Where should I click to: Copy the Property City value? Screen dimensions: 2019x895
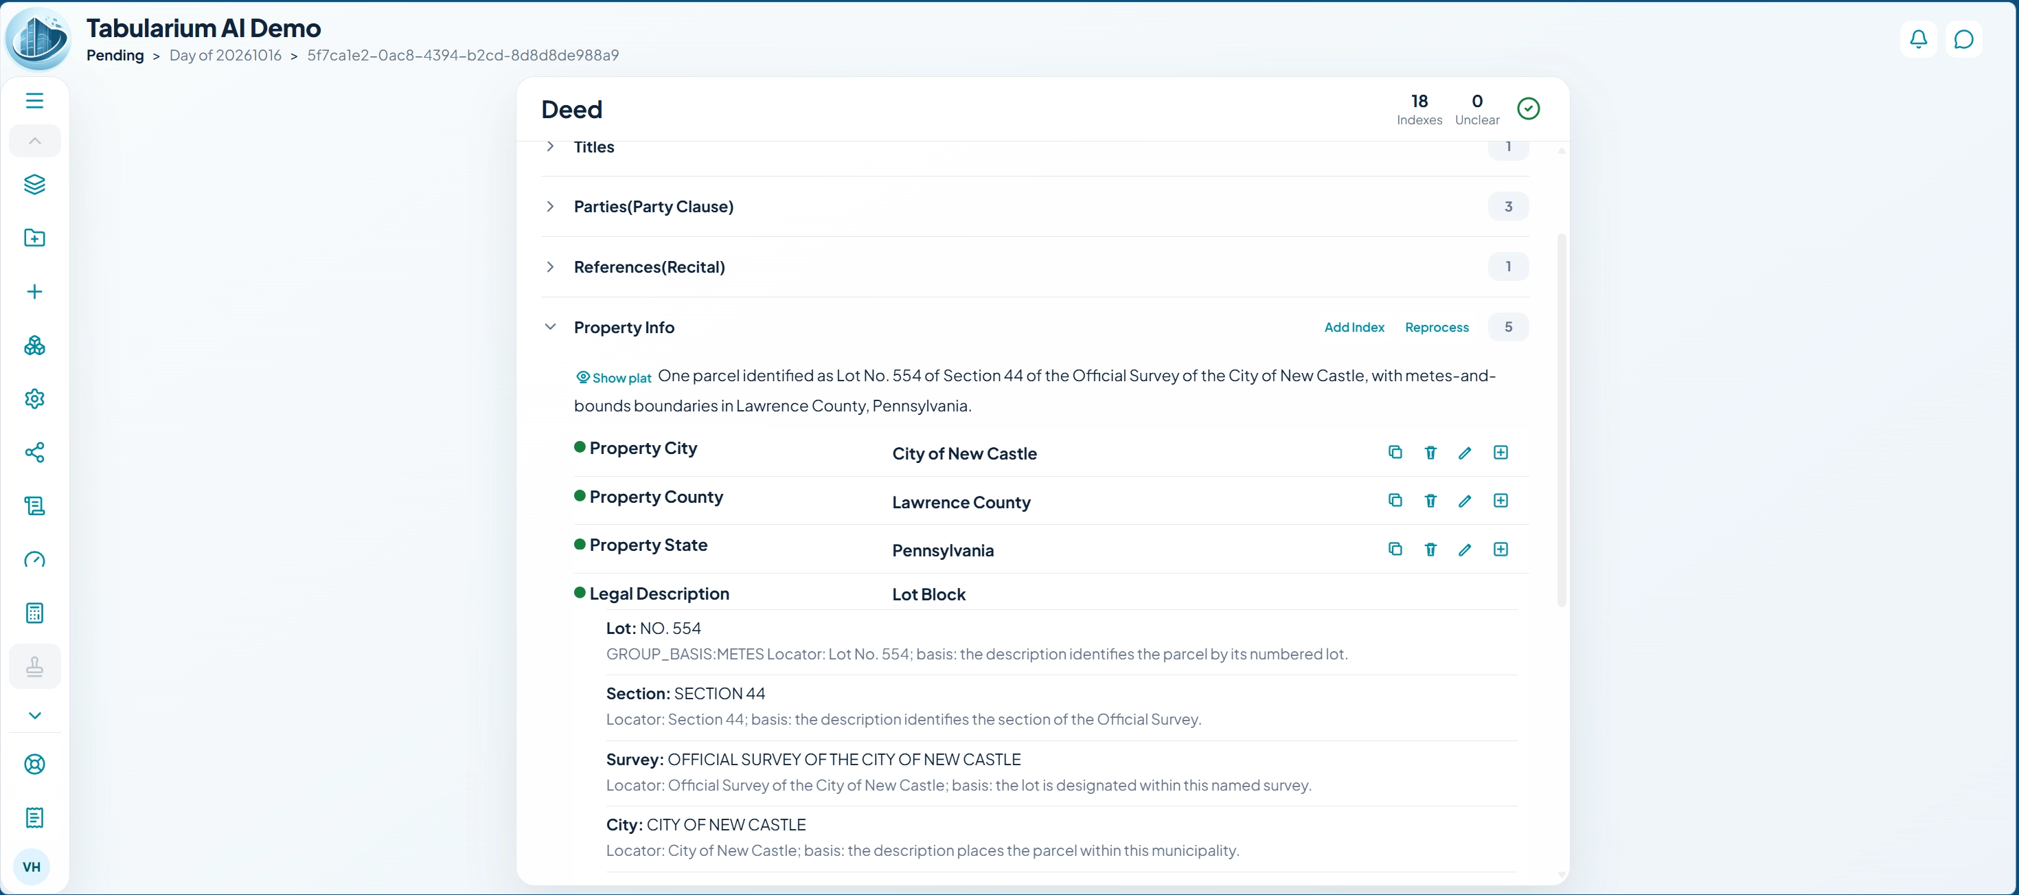point(1395,452)
